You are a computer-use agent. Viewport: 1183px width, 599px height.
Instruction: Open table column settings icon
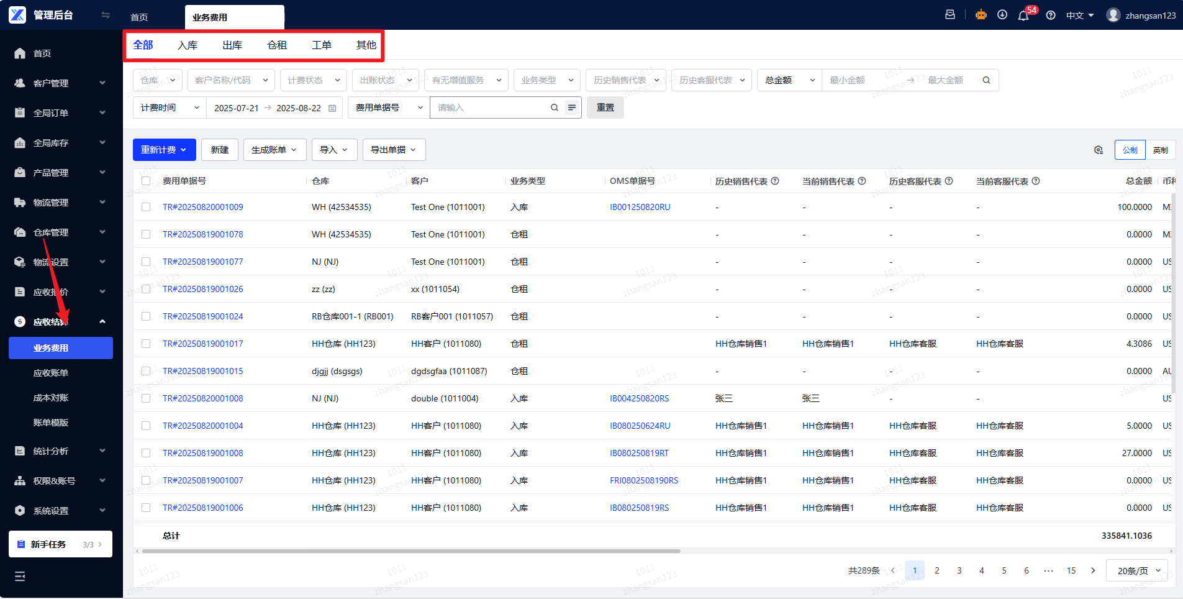[x=1099, y=150]
